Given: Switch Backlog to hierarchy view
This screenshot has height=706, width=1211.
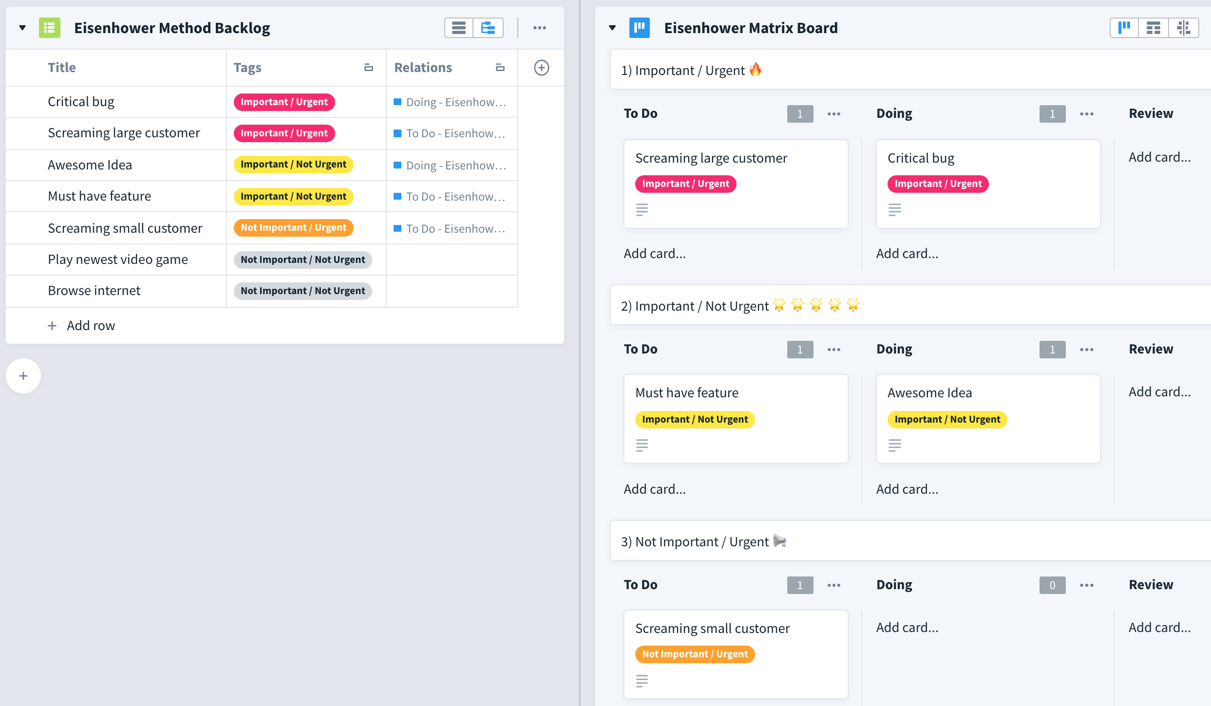Looking at the screenshot, I should 488,28.
